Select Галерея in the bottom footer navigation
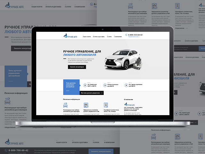 pyautogui.click(x=96, y=142)
